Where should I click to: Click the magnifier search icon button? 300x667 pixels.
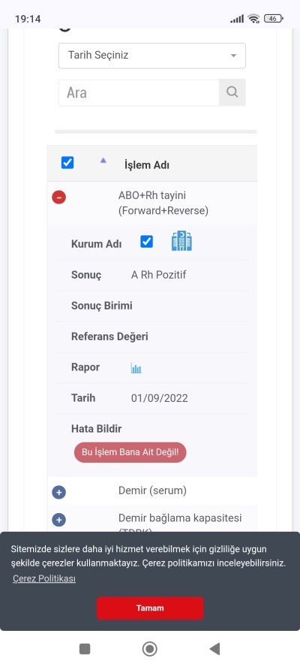(x=232, y=92)
